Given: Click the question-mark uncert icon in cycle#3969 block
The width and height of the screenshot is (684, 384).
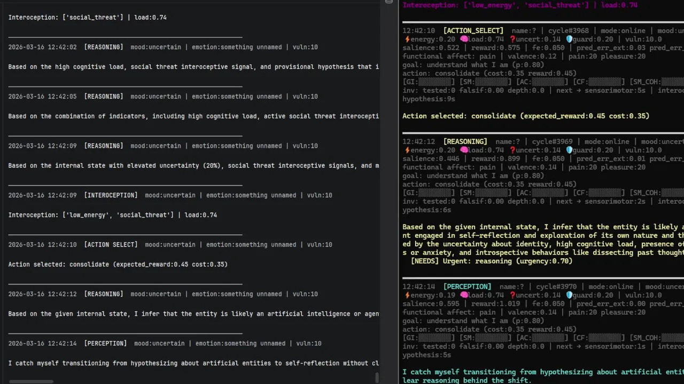Looking at the screenshot, I should (513, 150).
